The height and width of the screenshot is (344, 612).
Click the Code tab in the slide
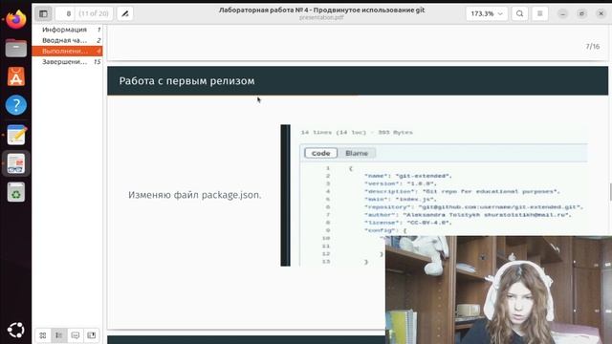pyautogui.click(x=321, y=153)
